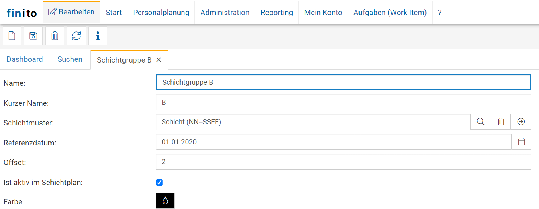Close the Schichtgruppe B tab
539x209 pixels.
[159, 60]
